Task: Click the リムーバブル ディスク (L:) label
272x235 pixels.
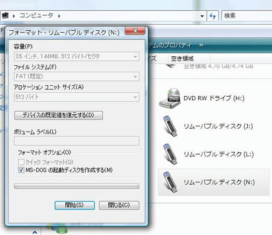Action: [219, 155]
